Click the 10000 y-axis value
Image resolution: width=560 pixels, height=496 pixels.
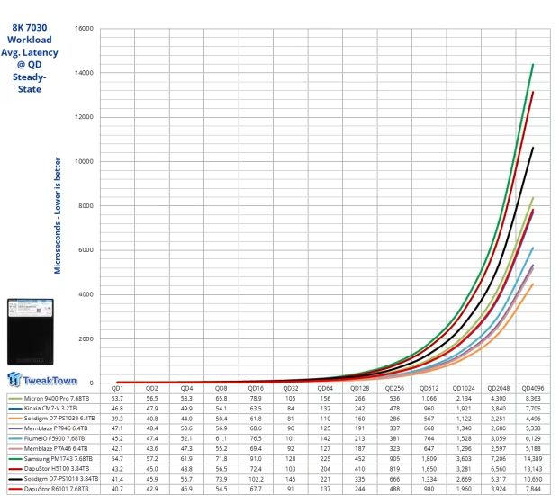point(84,161)
